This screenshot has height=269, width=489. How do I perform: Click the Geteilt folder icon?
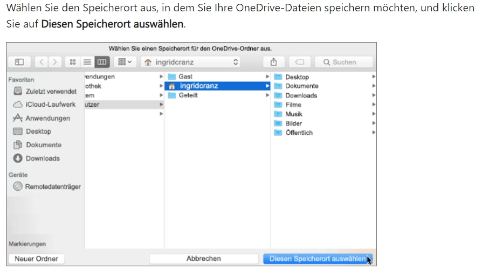pyautogui.click(x=172, y=95)
